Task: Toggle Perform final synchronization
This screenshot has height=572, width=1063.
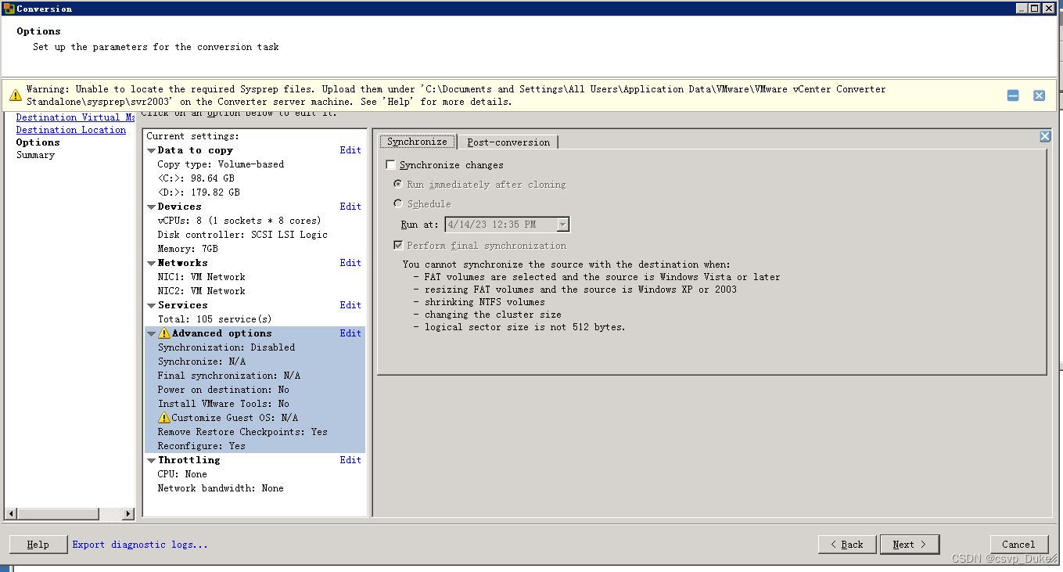Action: pos(398,244)
